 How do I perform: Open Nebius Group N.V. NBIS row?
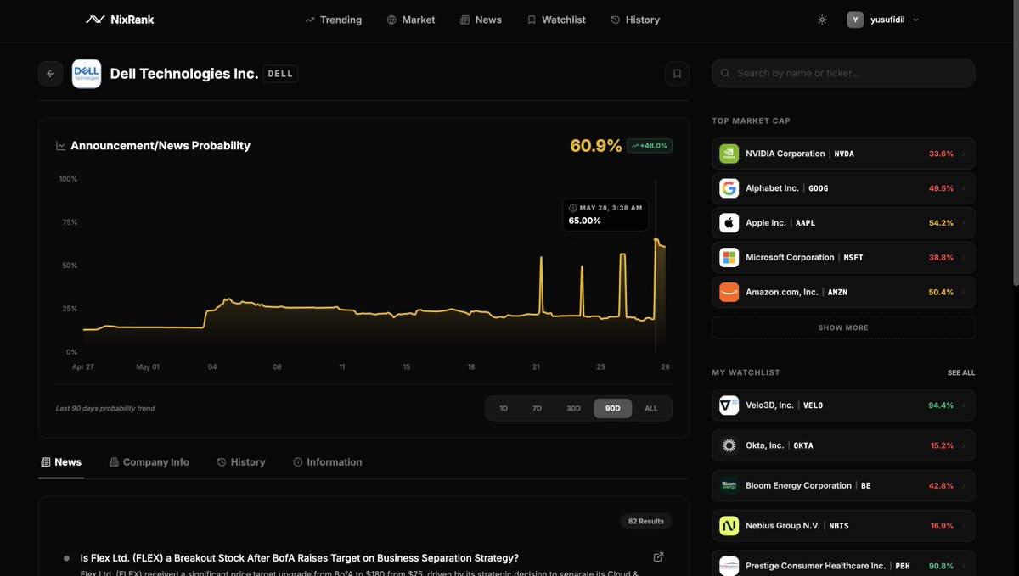(x=843, y=526)
